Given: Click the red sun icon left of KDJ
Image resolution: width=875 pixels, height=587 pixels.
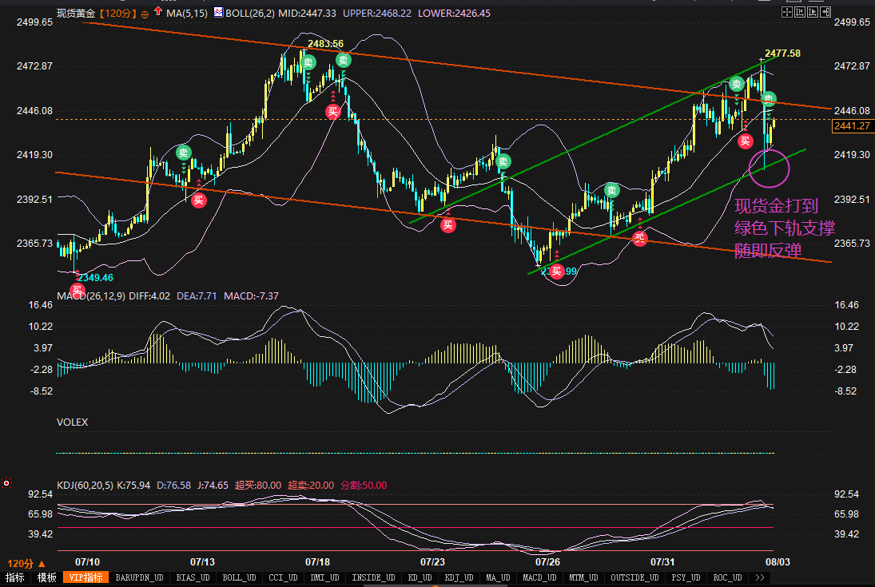Looking at the screenshot, I should (x=6, y=483).
